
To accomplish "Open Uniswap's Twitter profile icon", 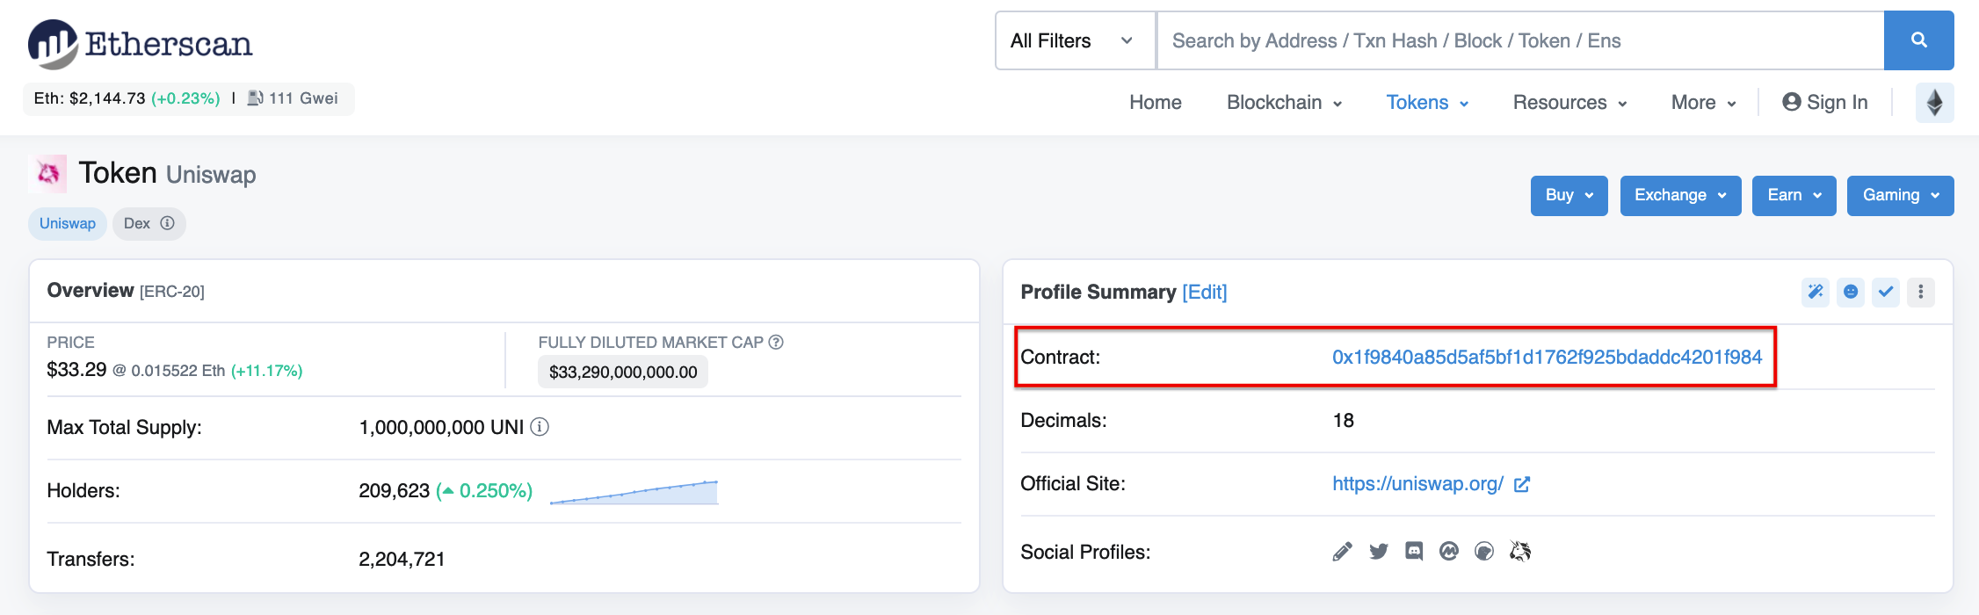I will pyautogui.click(x=1378, y=552).
